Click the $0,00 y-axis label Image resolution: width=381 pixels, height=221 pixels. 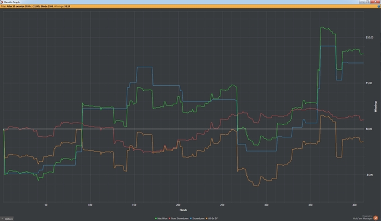point(369,129)
